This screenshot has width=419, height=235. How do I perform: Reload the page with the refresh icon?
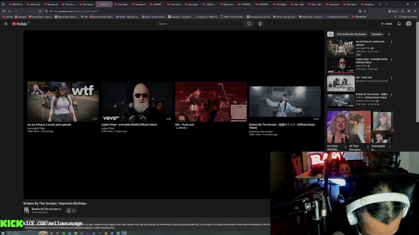[40, 11]
